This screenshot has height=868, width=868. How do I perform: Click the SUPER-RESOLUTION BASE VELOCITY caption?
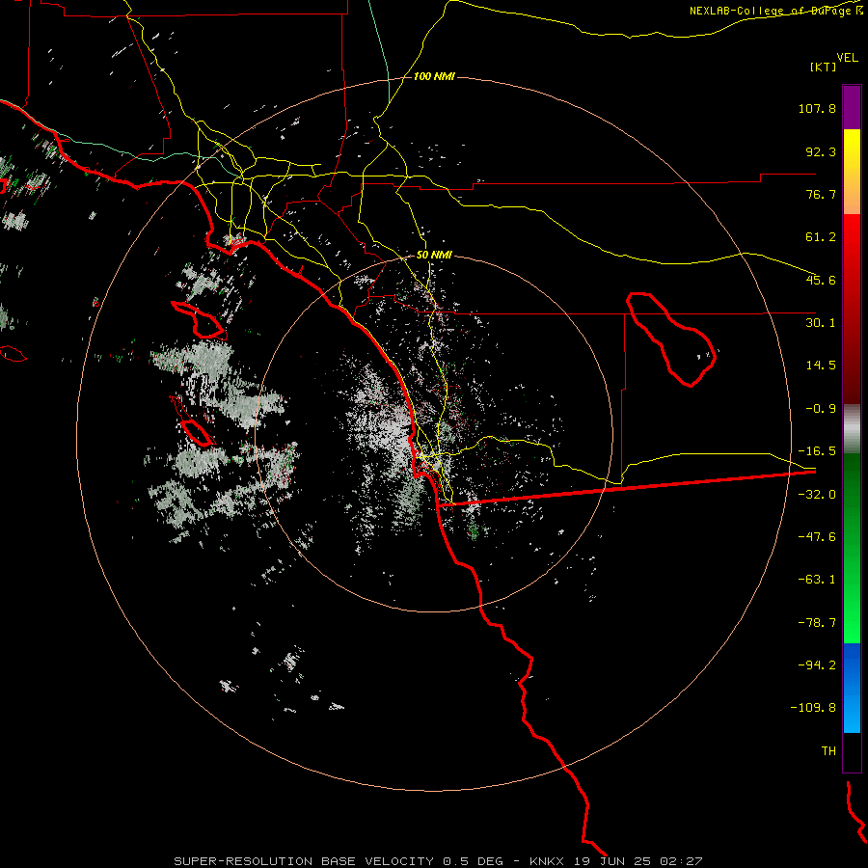pos(304,861)
